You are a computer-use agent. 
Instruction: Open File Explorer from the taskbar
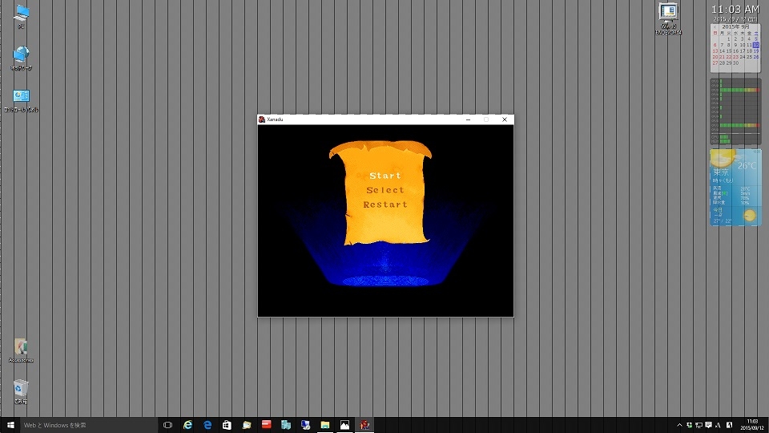click(x=325, y=425)
